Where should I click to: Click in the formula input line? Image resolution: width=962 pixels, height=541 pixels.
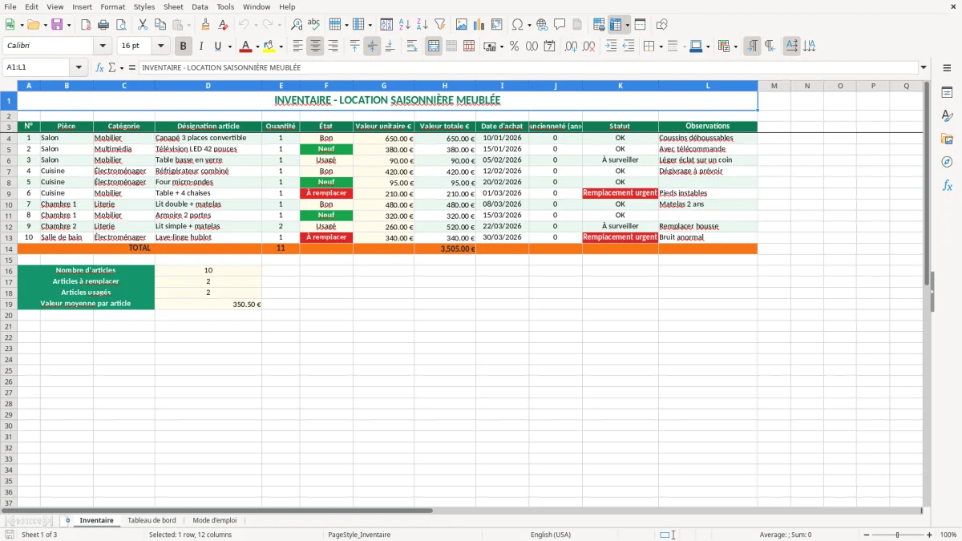pos(529,67)
